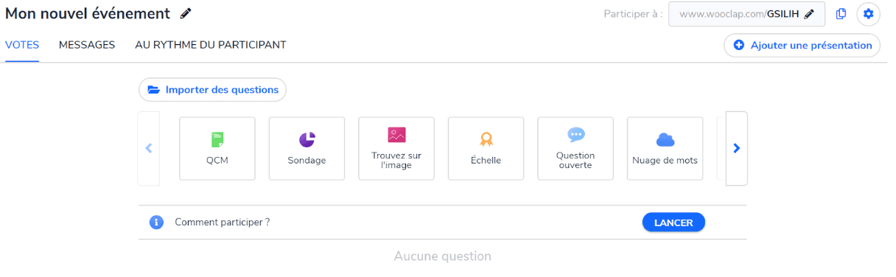Click Ajouter une présentation button
This screenshot has height=277, width=896.
click(x=802, y=46)
